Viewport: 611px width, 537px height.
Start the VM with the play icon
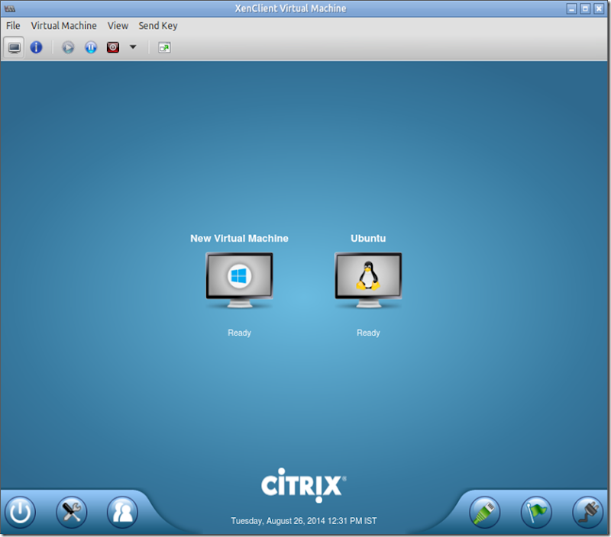68,47
